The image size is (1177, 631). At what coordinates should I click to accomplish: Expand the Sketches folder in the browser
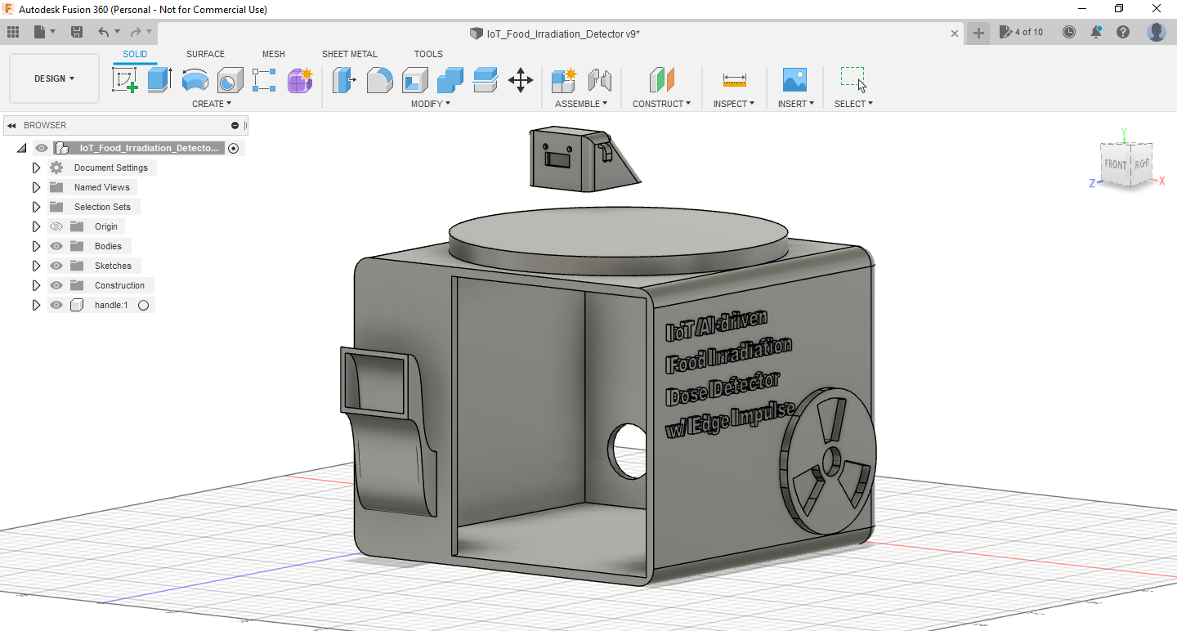point(36,266)
